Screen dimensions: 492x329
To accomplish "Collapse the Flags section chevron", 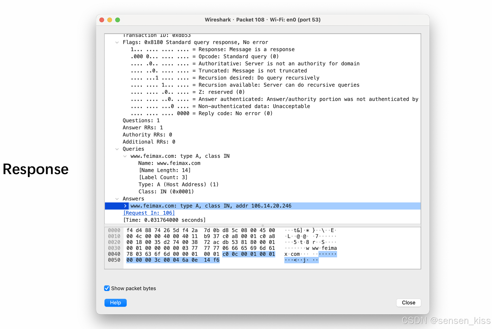I will click(x=117, y=42).
